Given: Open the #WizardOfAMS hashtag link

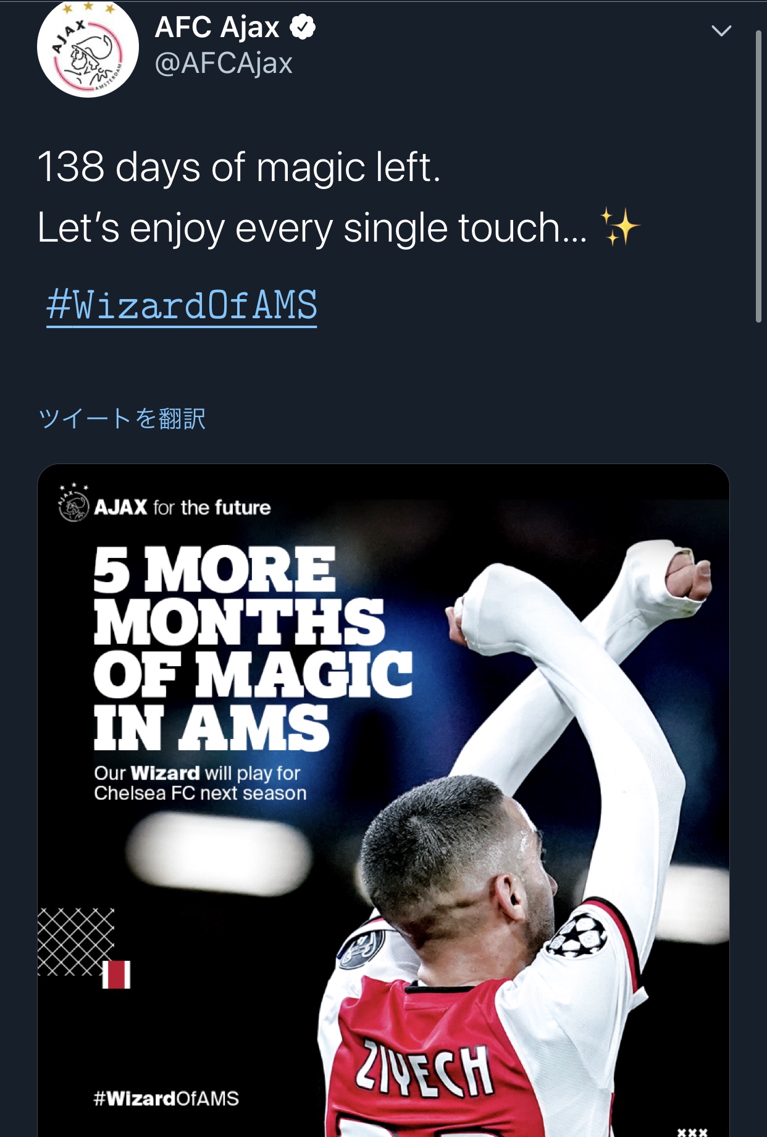Looking at the screenshot, I should [182, 305].
